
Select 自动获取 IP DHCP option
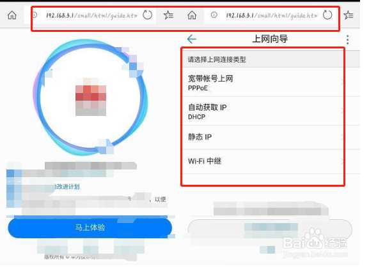coord(271,111)
